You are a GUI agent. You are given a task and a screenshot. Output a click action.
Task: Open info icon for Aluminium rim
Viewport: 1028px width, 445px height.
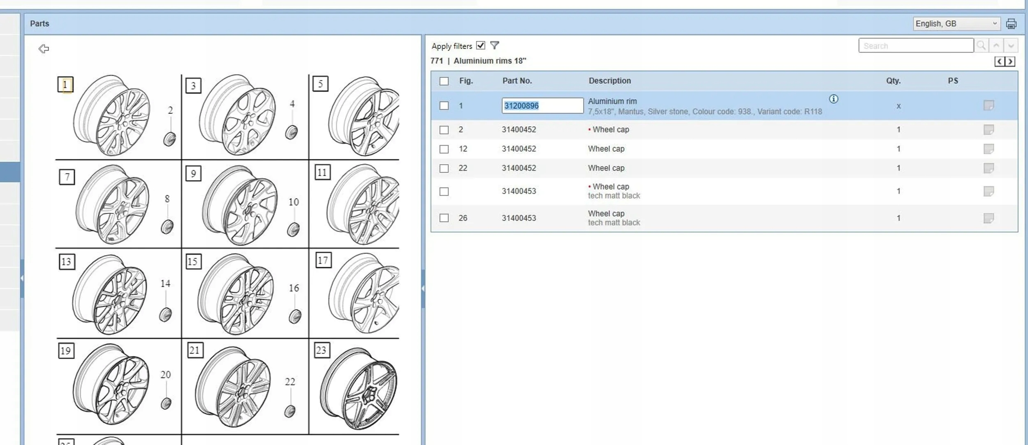[x=834, y=99]
